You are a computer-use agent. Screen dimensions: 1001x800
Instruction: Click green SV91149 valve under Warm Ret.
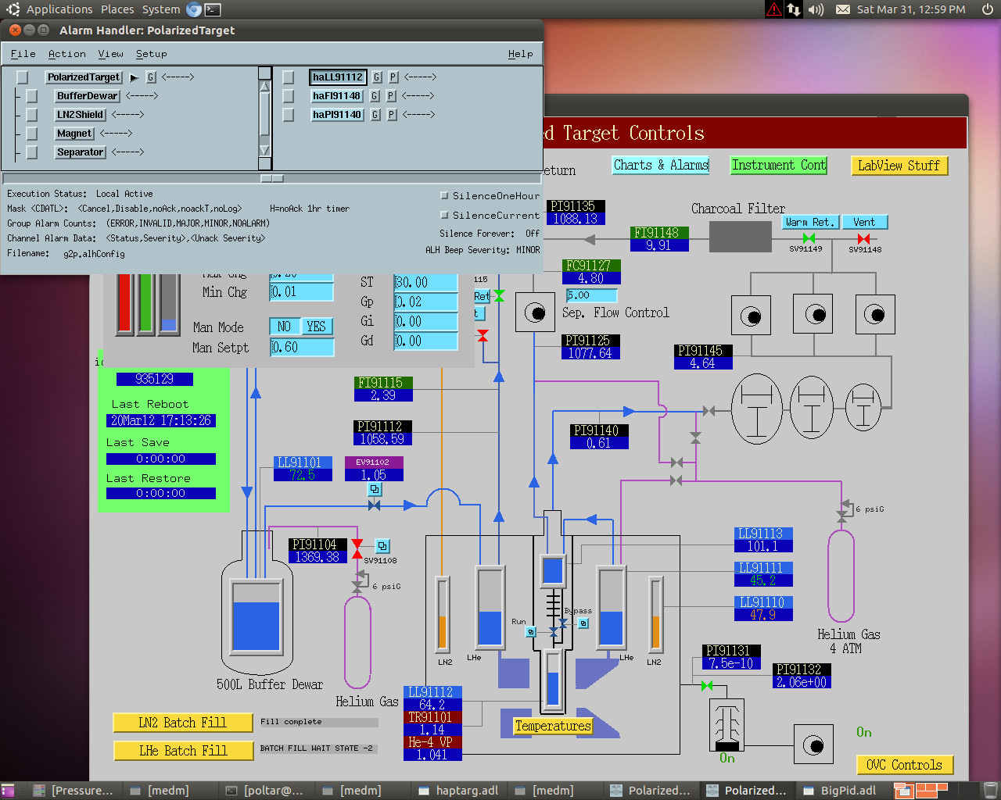point(809,238)
